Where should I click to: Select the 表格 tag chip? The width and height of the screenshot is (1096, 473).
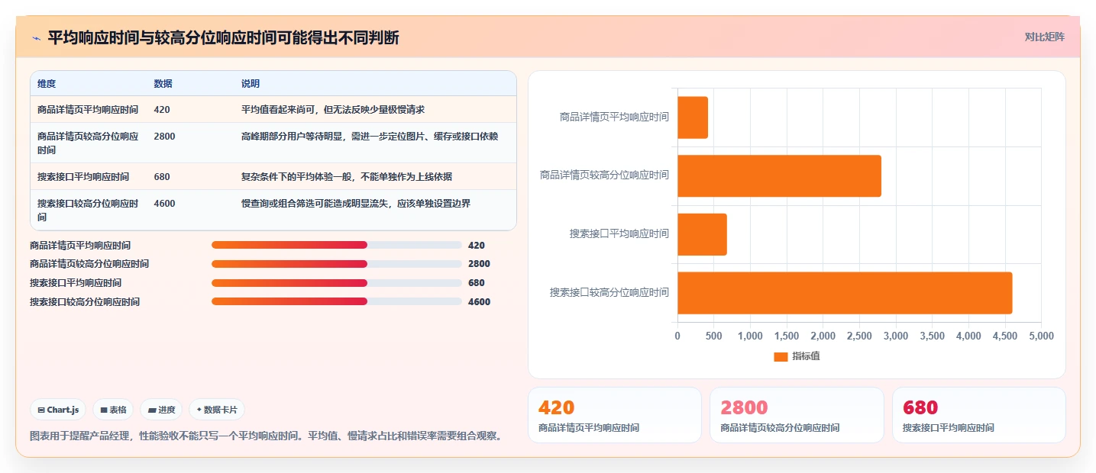coord(113,410)
